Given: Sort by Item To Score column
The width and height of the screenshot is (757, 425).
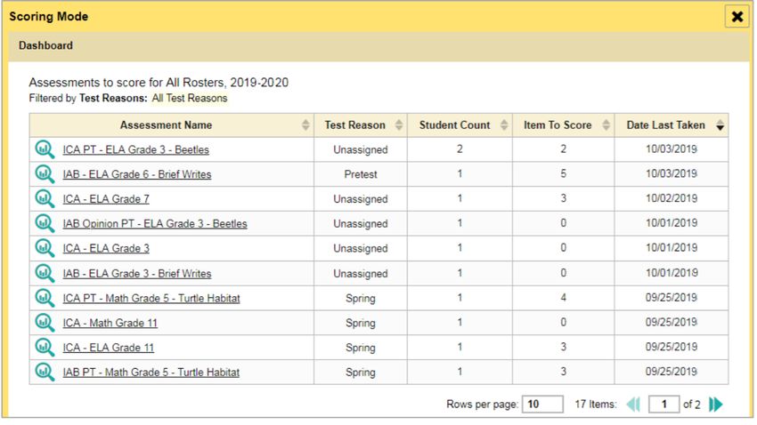Looking at the screenshot, I should click(x=606, y=125).
